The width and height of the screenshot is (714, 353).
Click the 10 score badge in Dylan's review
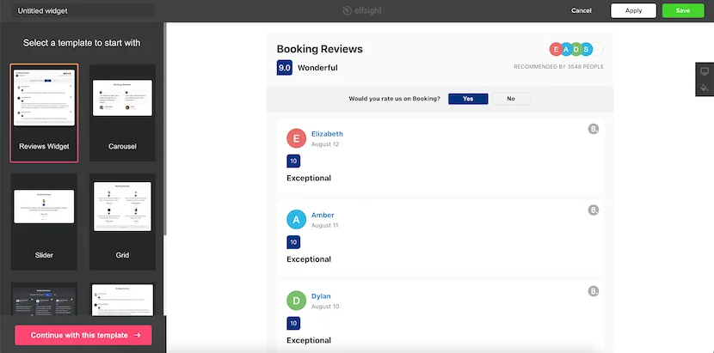293,324
